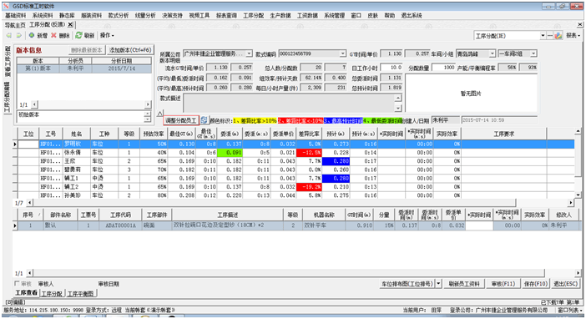This screenshot has height=319, width=586.
Task: Click the 刷新员工资料 button
Action: pyautogui.click(x=464, y=283)
